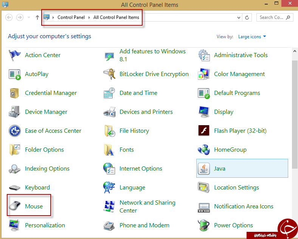
Task: Click the Mouse icon
Action: (14, 206)
